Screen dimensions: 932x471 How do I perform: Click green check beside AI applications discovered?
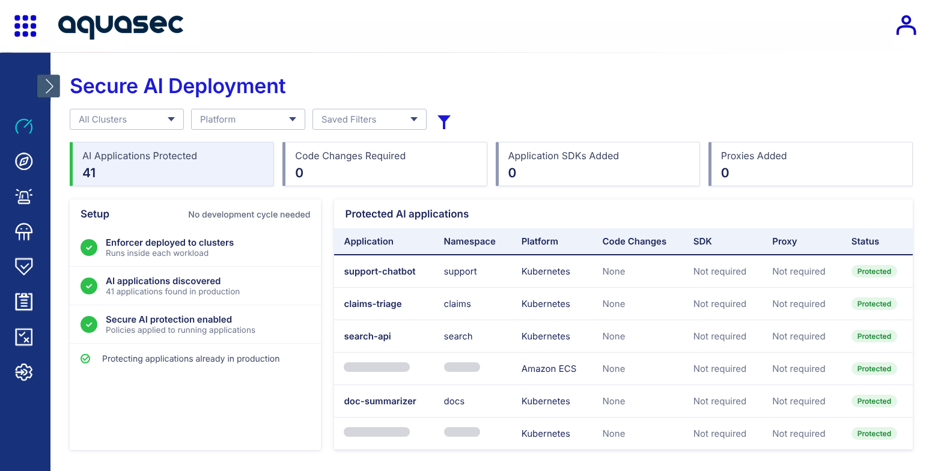(89, 286)
